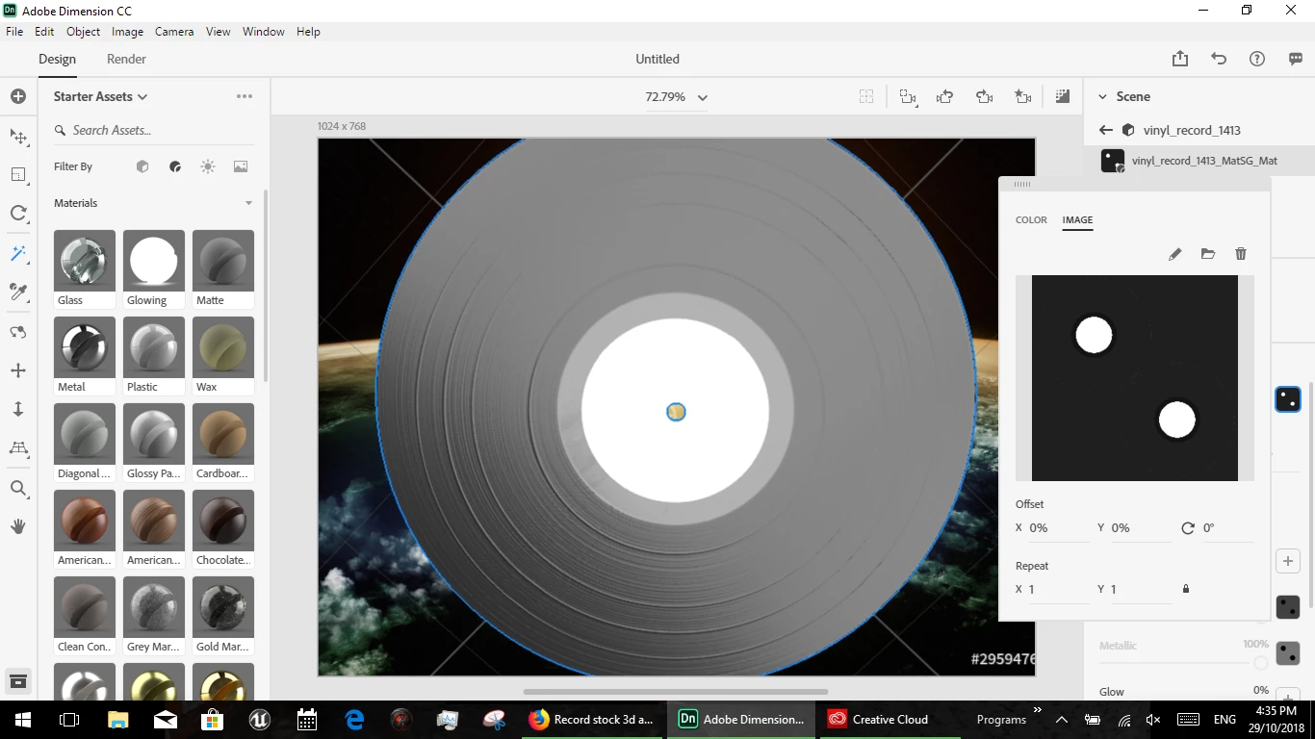This screenshot has height=739, width=1315.
Task: Select the Horizon tool
Action: click(17, 448)
